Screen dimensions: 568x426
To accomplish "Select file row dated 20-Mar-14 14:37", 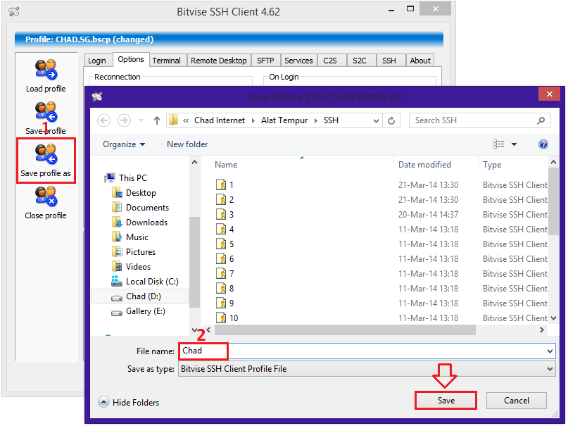I will click(x=380, y=215).
